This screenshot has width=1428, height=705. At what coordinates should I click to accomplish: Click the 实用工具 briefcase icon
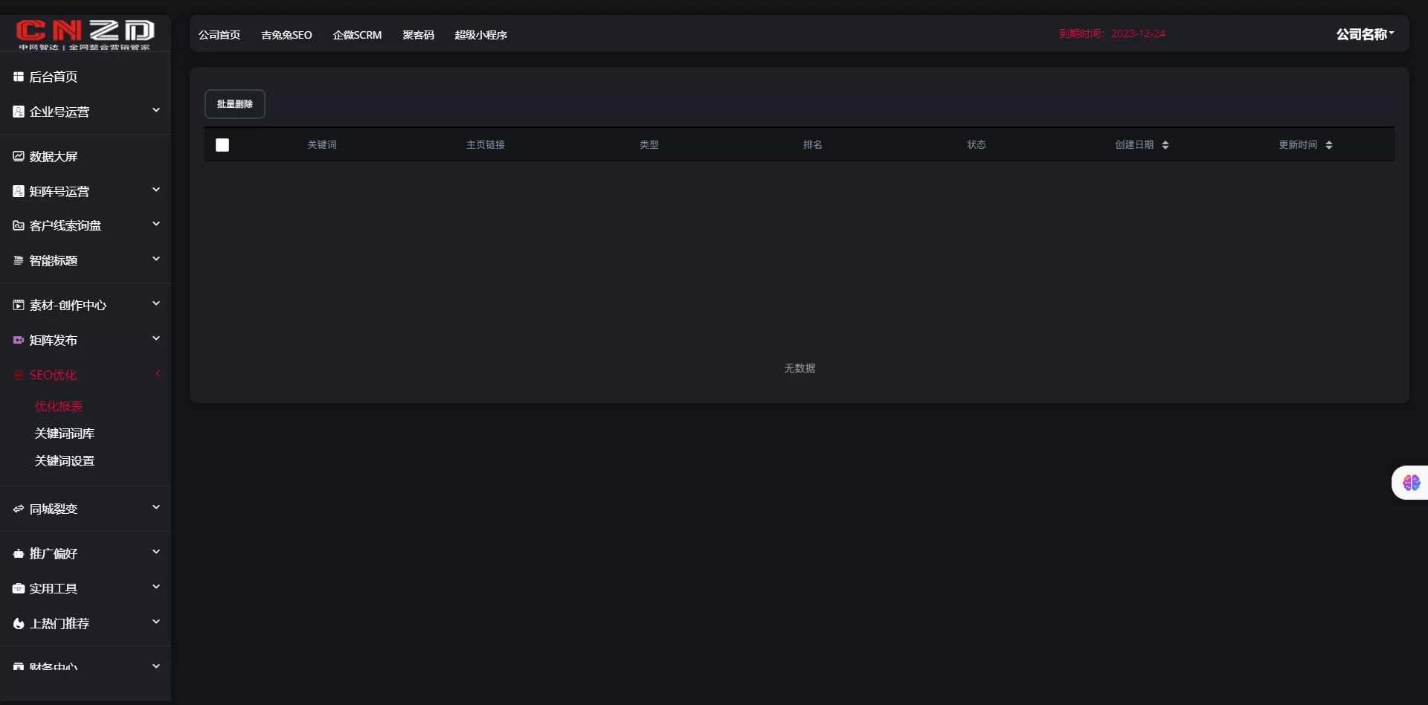[19, 588]
